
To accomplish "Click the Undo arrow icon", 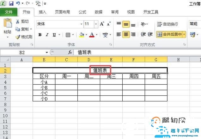I will pyautogui.click(x=18, y=3).
